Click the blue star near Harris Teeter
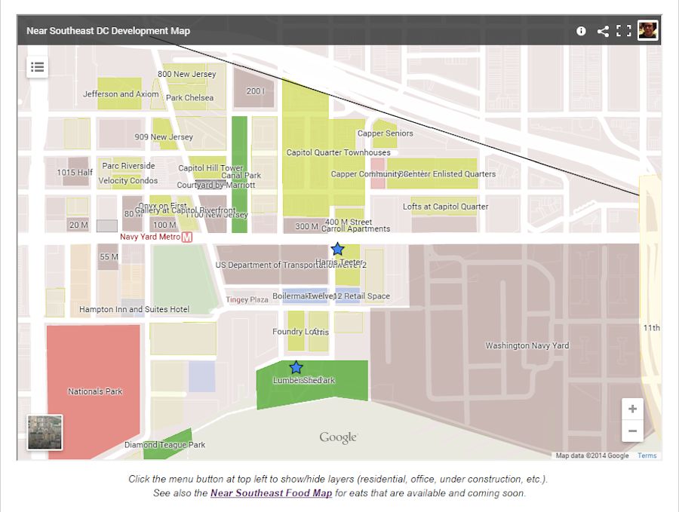Viewport: 679px width, 512px height. [x=337, y=249]
